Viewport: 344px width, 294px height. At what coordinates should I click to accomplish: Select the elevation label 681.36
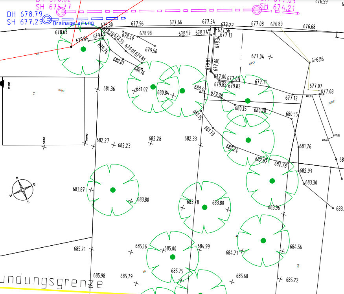click(109, 89)
